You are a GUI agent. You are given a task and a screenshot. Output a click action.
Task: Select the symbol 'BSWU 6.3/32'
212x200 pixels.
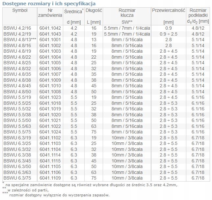(17, 149)
